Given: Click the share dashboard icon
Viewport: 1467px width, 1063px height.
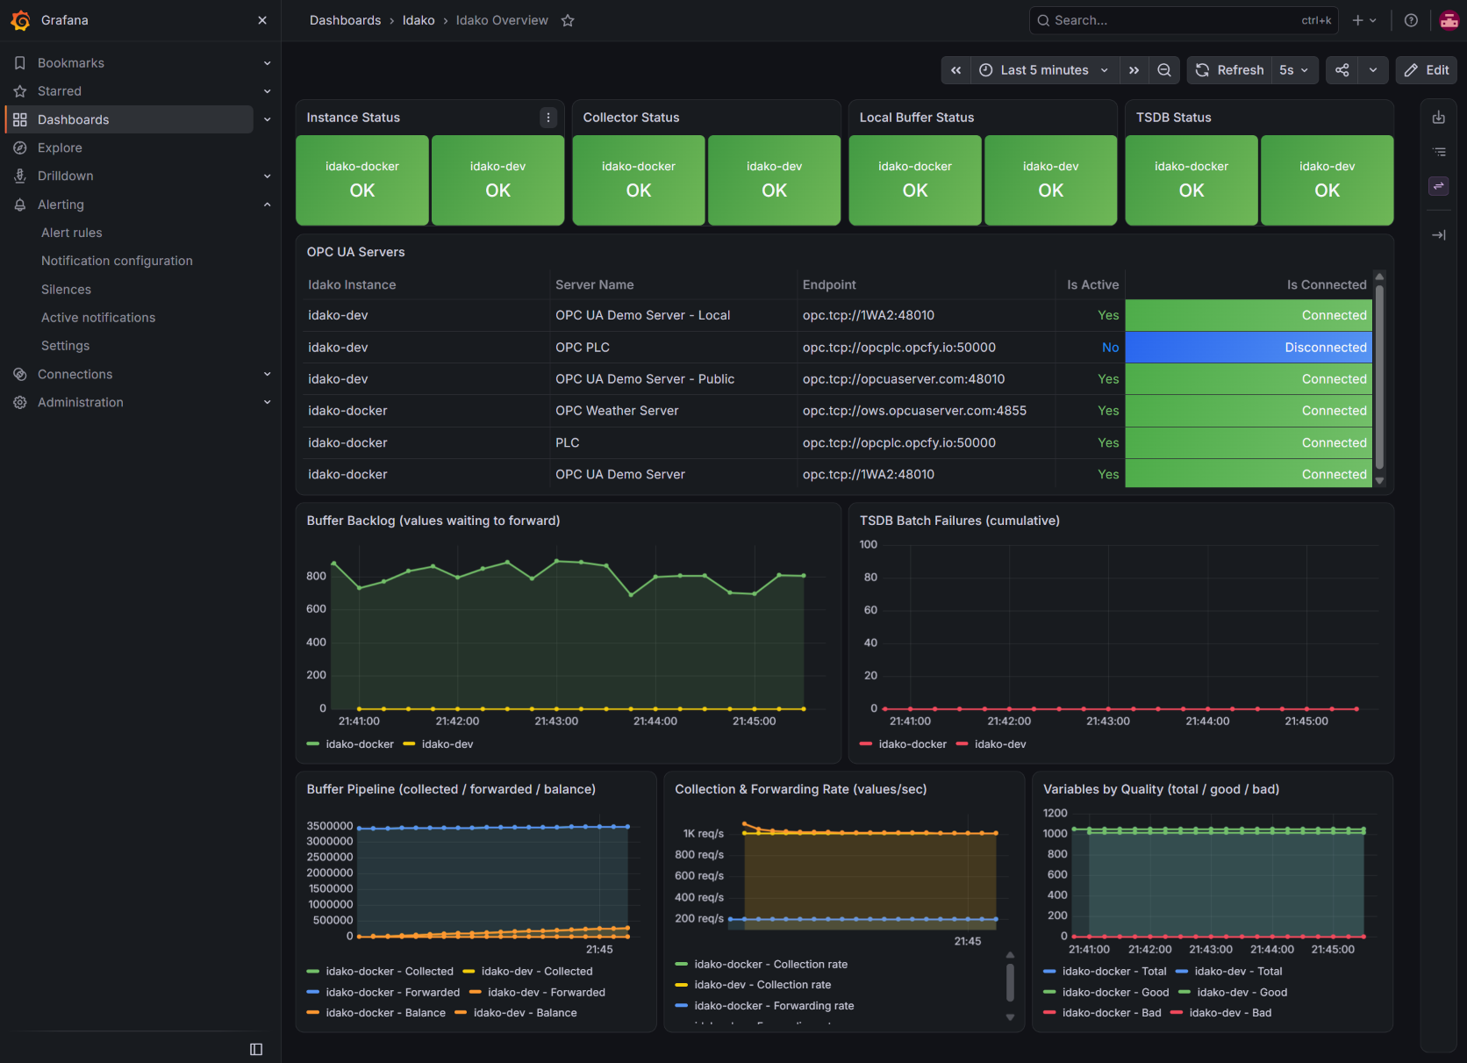Looking at the screenshot, I should tap(1342, 70).
